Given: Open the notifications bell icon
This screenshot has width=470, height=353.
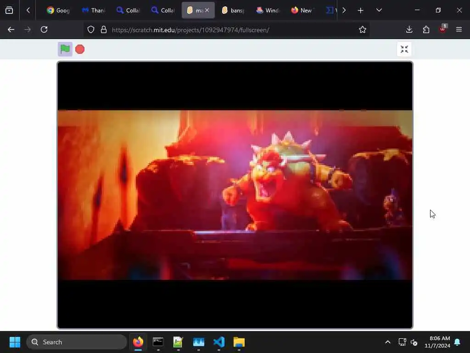Looking at the screenshot, I should click(458, 342).
